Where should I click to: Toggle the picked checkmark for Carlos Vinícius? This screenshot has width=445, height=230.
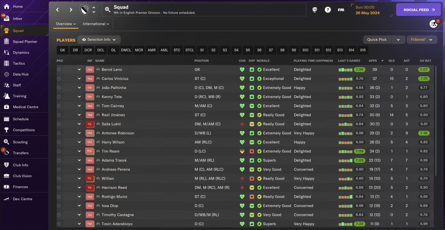59,79
